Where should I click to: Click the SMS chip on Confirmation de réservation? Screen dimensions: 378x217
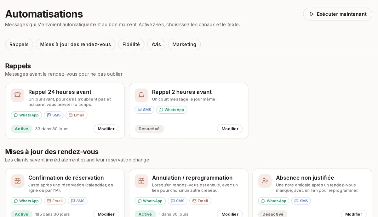(78, 201)
